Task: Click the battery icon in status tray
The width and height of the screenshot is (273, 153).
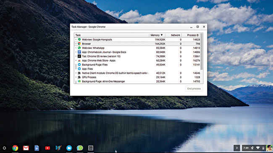Action: click(x=263, y=148)
